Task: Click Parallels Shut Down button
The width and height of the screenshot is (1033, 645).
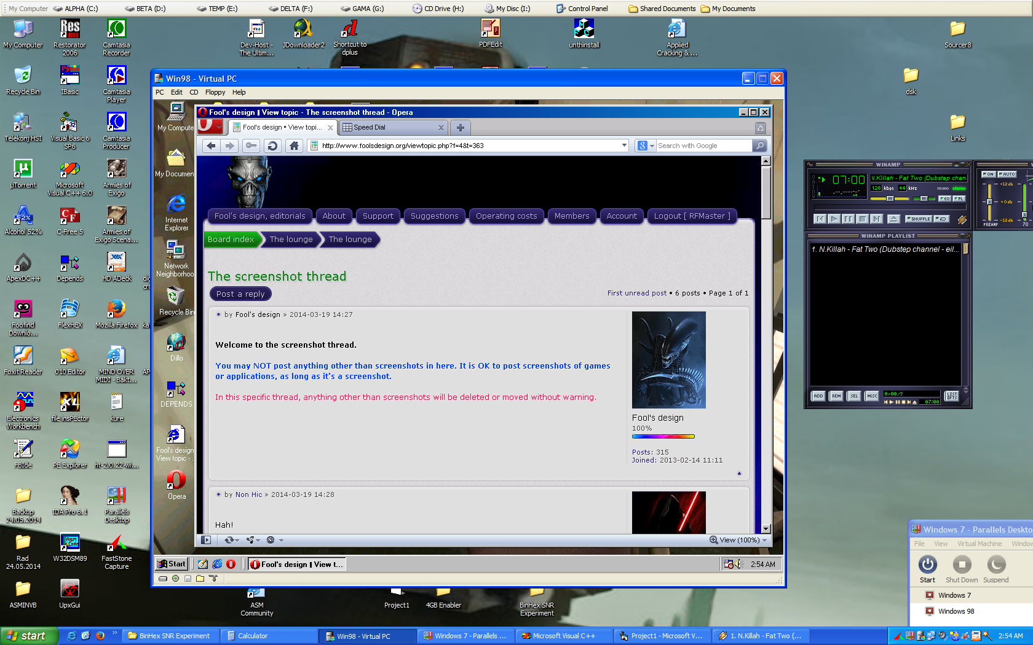Action: click(962, 569)
